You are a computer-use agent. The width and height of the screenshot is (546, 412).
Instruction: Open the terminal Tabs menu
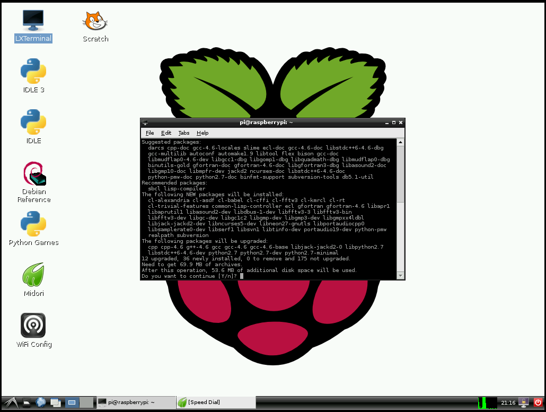184,133
